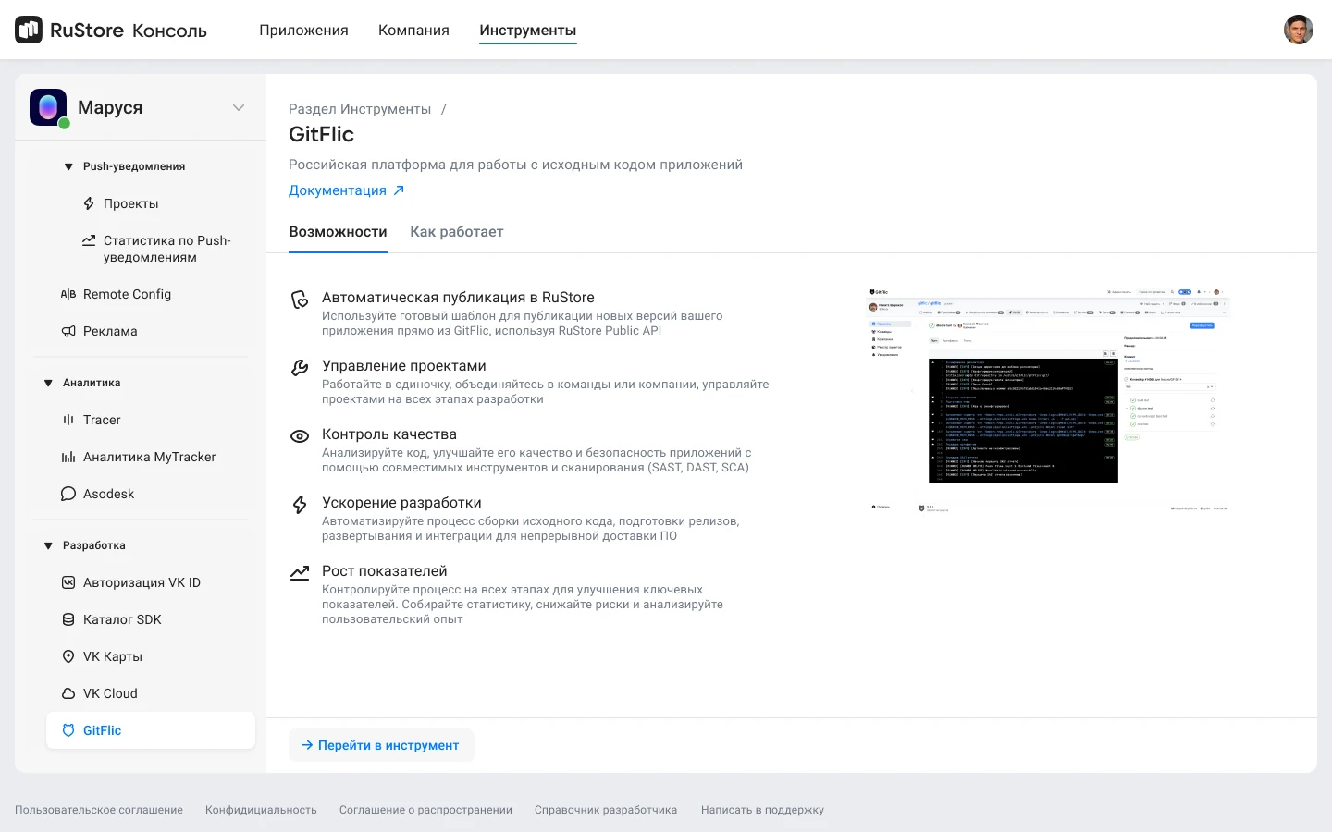The height and width of the screenshot is (832, 1332).
Task: Click the GitFlic page title
Action: 321,134
